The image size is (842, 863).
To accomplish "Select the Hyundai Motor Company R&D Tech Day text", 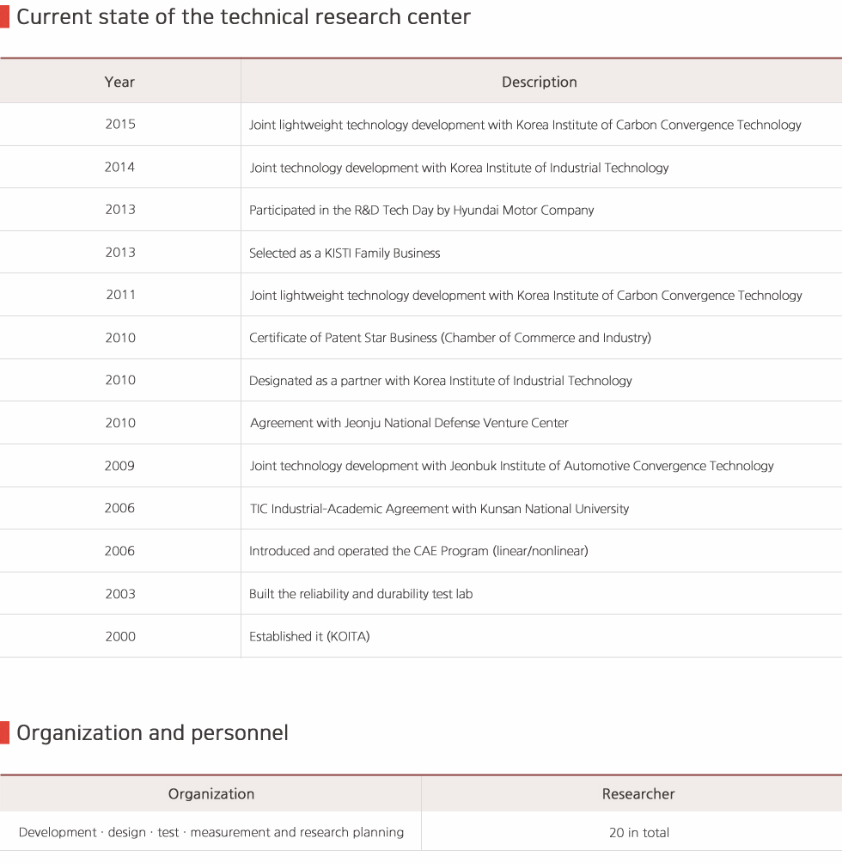I will pos(421,210).
